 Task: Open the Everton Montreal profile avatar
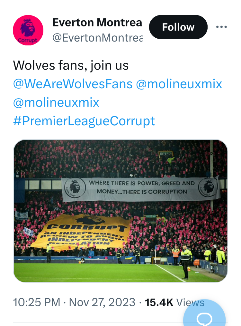tap(28, 30)
